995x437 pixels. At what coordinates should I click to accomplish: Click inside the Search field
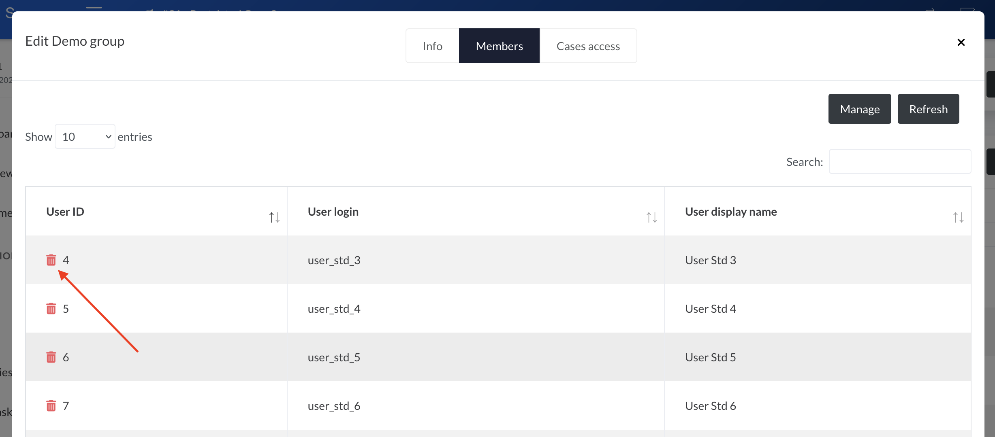(x=899, y=161)
